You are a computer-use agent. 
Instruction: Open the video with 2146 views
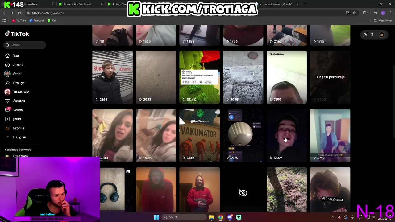[112, 77]
